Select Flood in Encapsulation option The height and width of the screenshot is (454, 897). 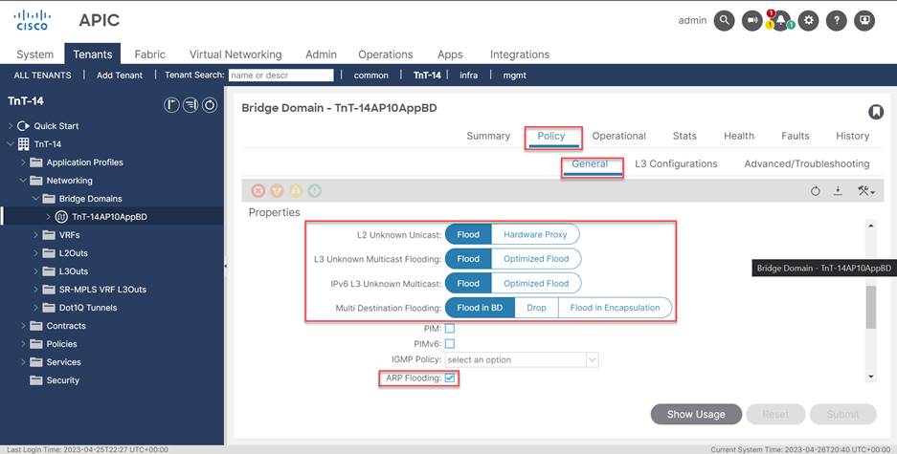[x=615, y=307]
